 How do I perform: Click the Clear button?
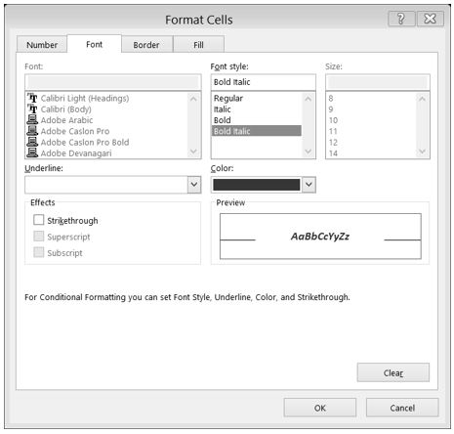coord(393,372)
